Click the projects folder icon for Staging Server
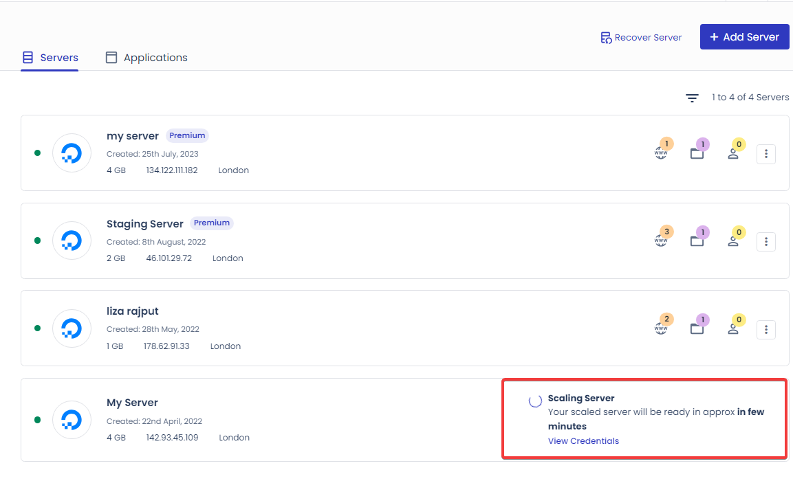Image resolution: width=793 pixels, height=481 pixels. click(697, 241)
